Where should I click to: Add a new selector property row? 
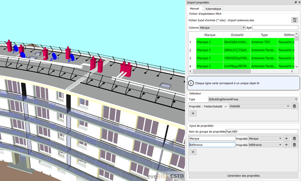tap(193, 113)
